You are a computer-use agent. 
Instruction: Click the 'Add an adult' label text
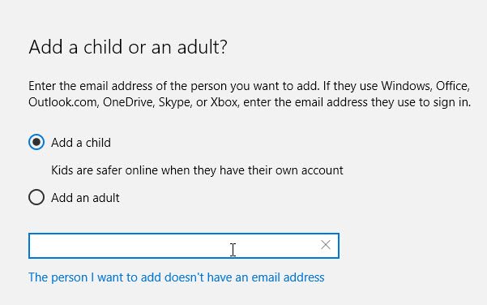pyautogui.click(x=85, y=198)
